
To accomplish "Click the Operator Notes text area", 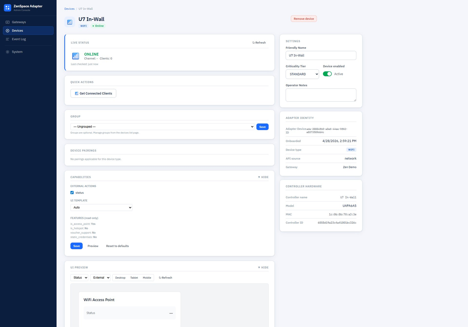I will pos(321,95).
